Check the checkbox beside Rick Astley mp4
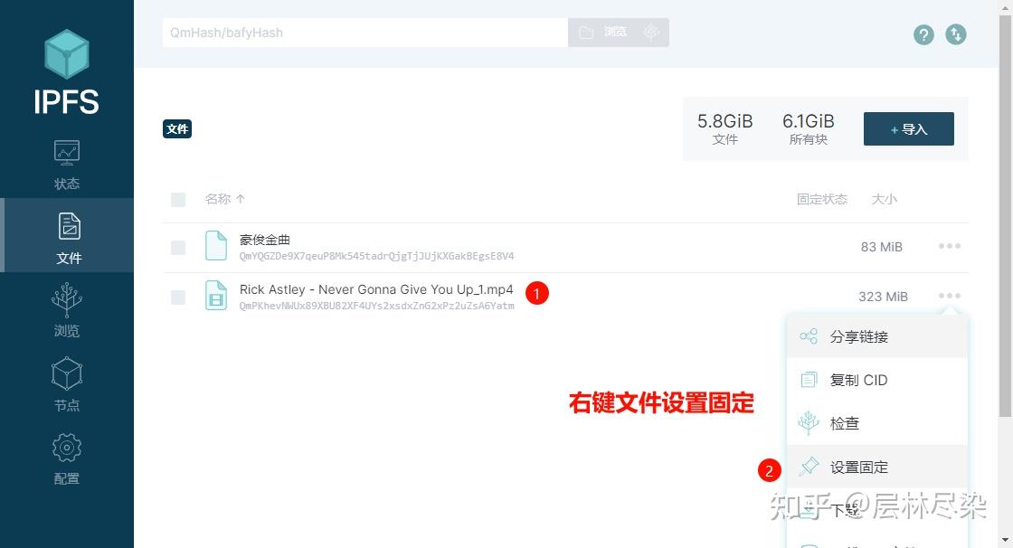1013x548 pixels. pyautogui.click(x=177, y=296)
